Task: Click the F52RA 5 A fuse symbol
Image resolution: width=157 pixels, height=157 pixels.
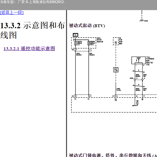Action: [76, 43]
